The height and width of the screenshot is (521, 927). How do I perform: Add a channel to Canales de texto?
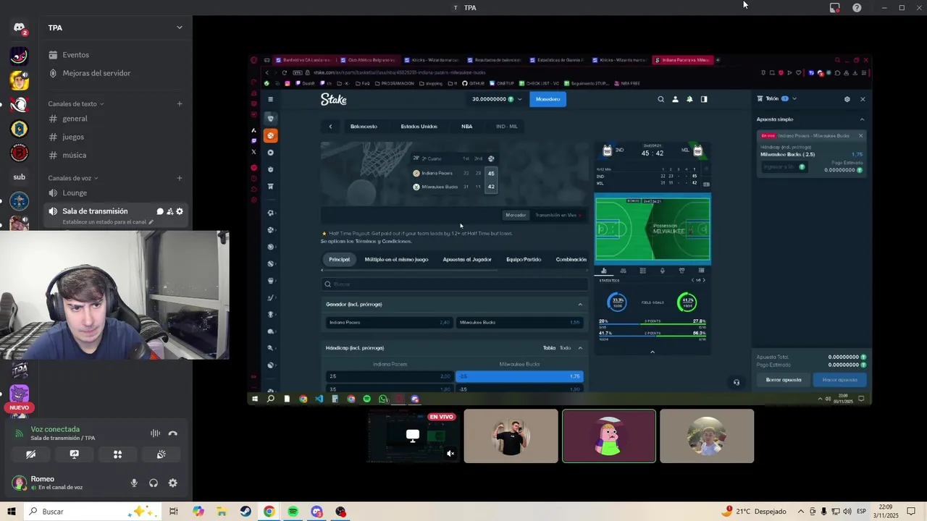tap(180, 103)
